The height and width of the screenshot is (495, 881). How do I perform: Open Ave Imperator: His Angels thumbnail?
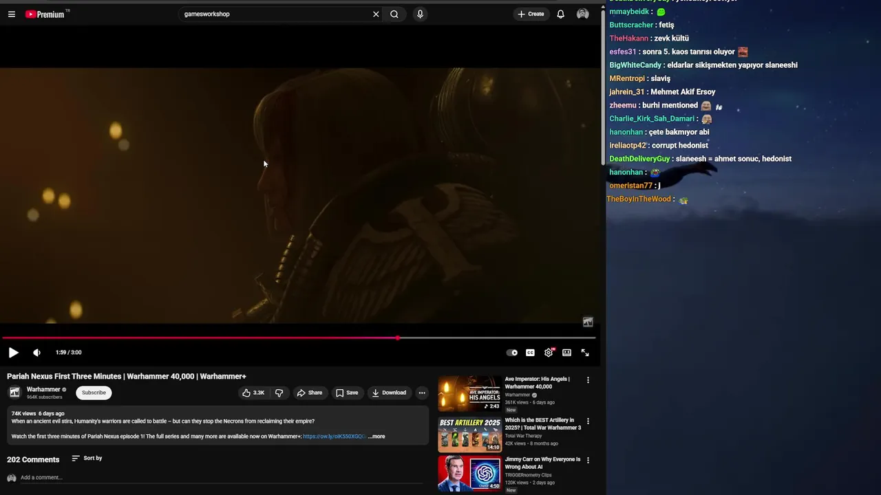(x=470, y=393)
